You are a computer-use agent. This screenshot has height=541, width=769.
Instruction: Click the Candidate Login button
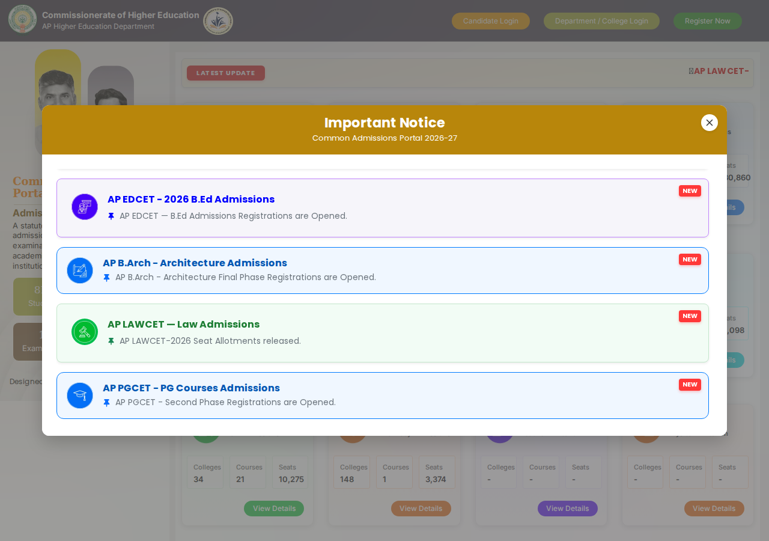[x=491, y=21]
